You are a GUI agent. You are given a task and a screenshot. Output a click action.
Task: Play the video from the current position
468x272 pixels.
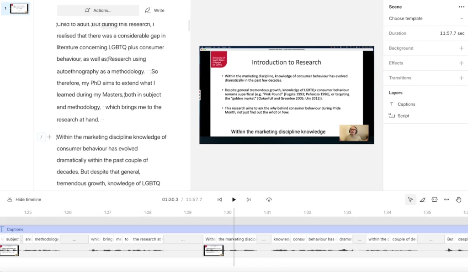pos(234,199)
